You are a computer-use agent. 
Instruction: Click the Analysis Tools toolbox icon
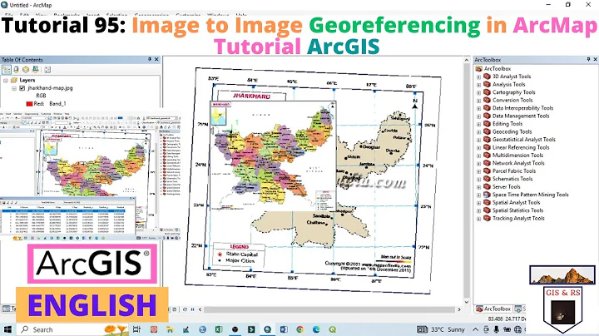487,84
